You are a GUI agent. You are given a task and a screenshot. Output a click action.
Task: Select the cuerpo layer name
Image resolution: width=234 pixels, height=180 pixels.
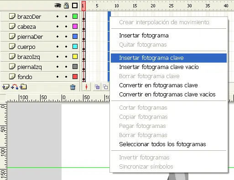(26, 47)
